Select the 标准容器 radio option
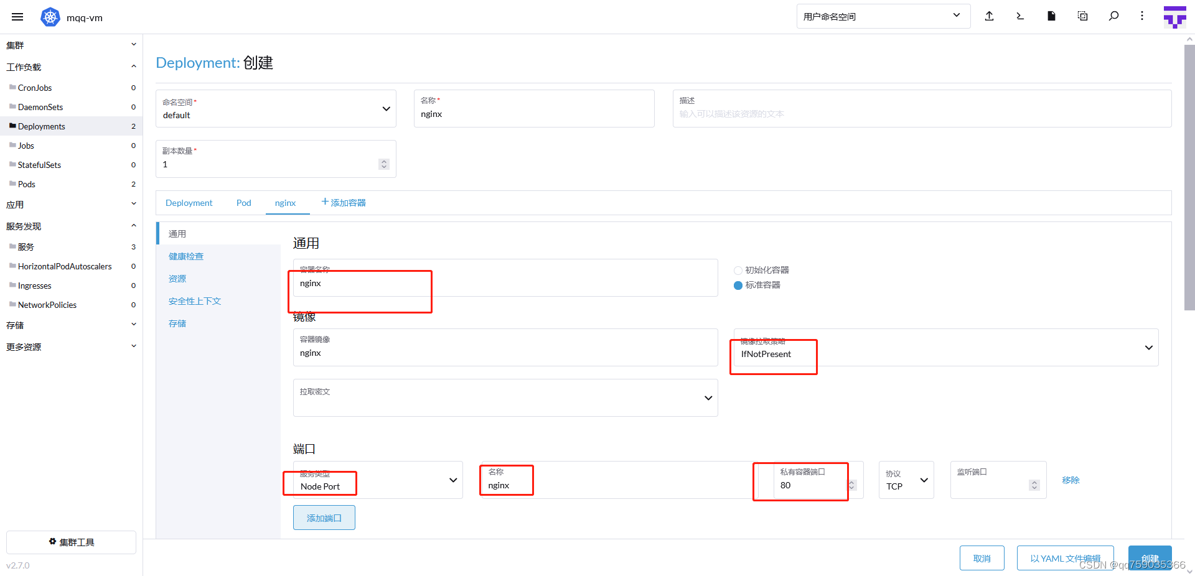This screenshot has width=1195, height=576. [x=738, y=286]
